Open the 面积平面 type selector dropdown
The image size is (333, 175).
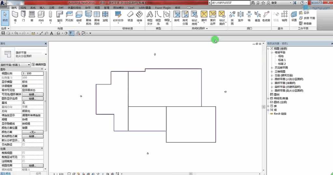(x=46, y=54)
